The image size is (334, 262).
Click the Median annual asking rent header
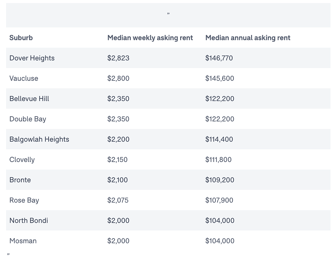point(248,38)
